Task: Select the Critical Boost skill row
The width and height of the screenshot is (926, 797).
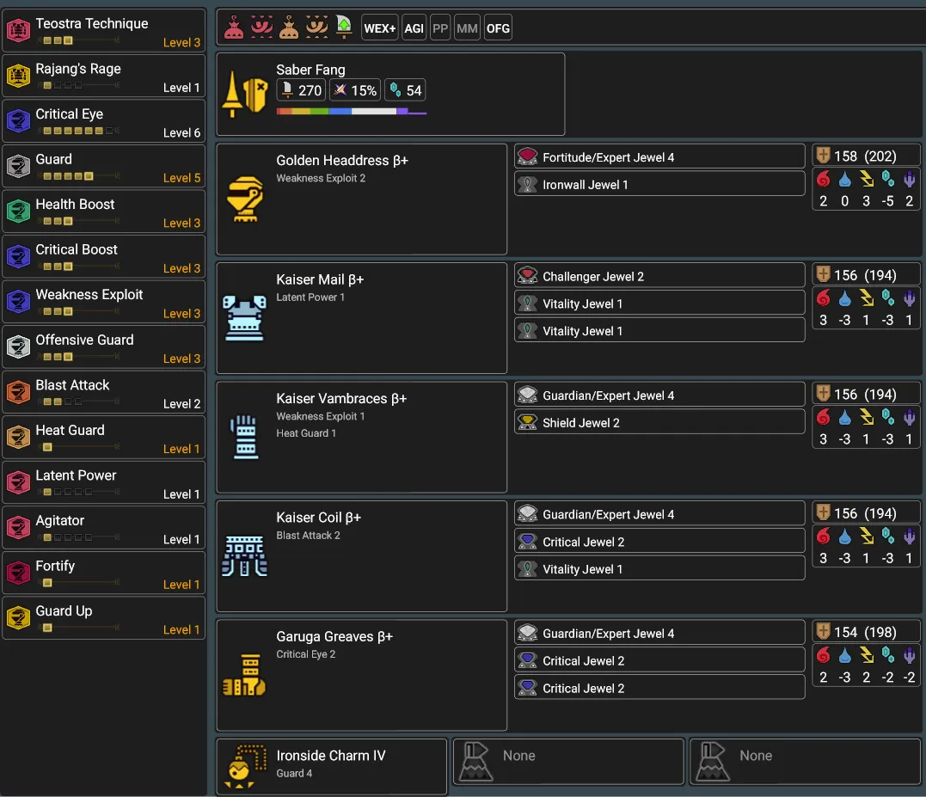Action: pos(104,256)
